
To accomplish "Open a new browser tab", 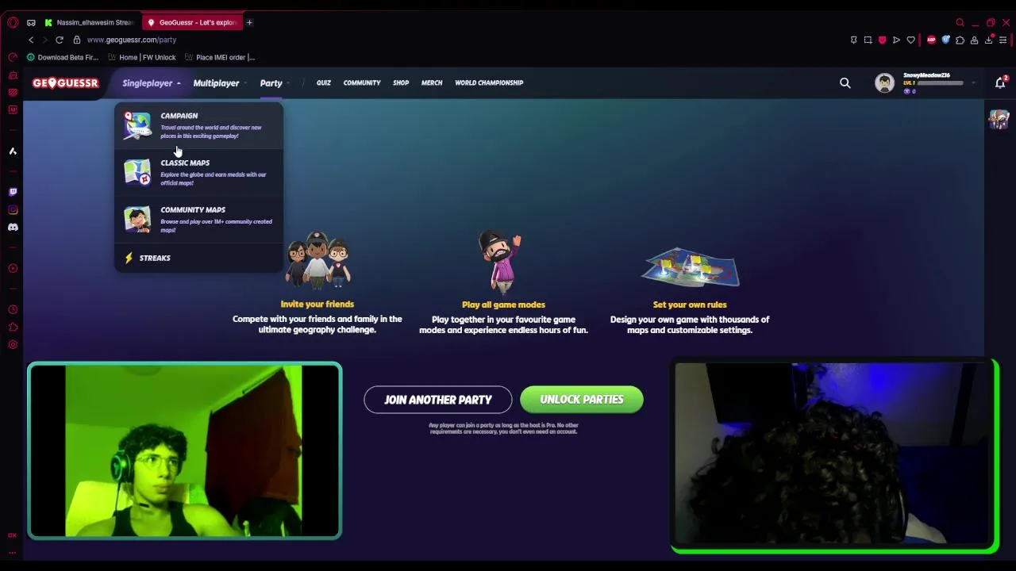I will [249, 22].
